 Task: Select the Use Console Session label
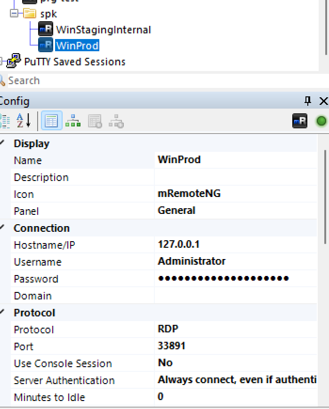[x=63, y=363]
